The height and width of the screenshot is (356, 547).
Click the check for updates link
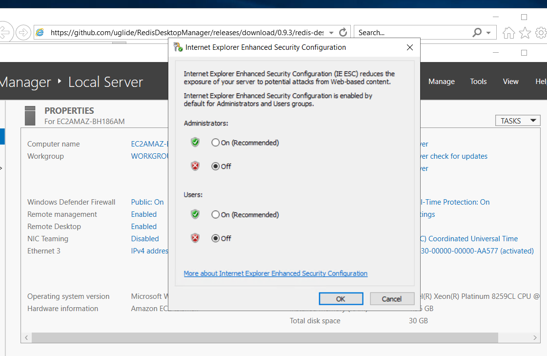[454, 156]
